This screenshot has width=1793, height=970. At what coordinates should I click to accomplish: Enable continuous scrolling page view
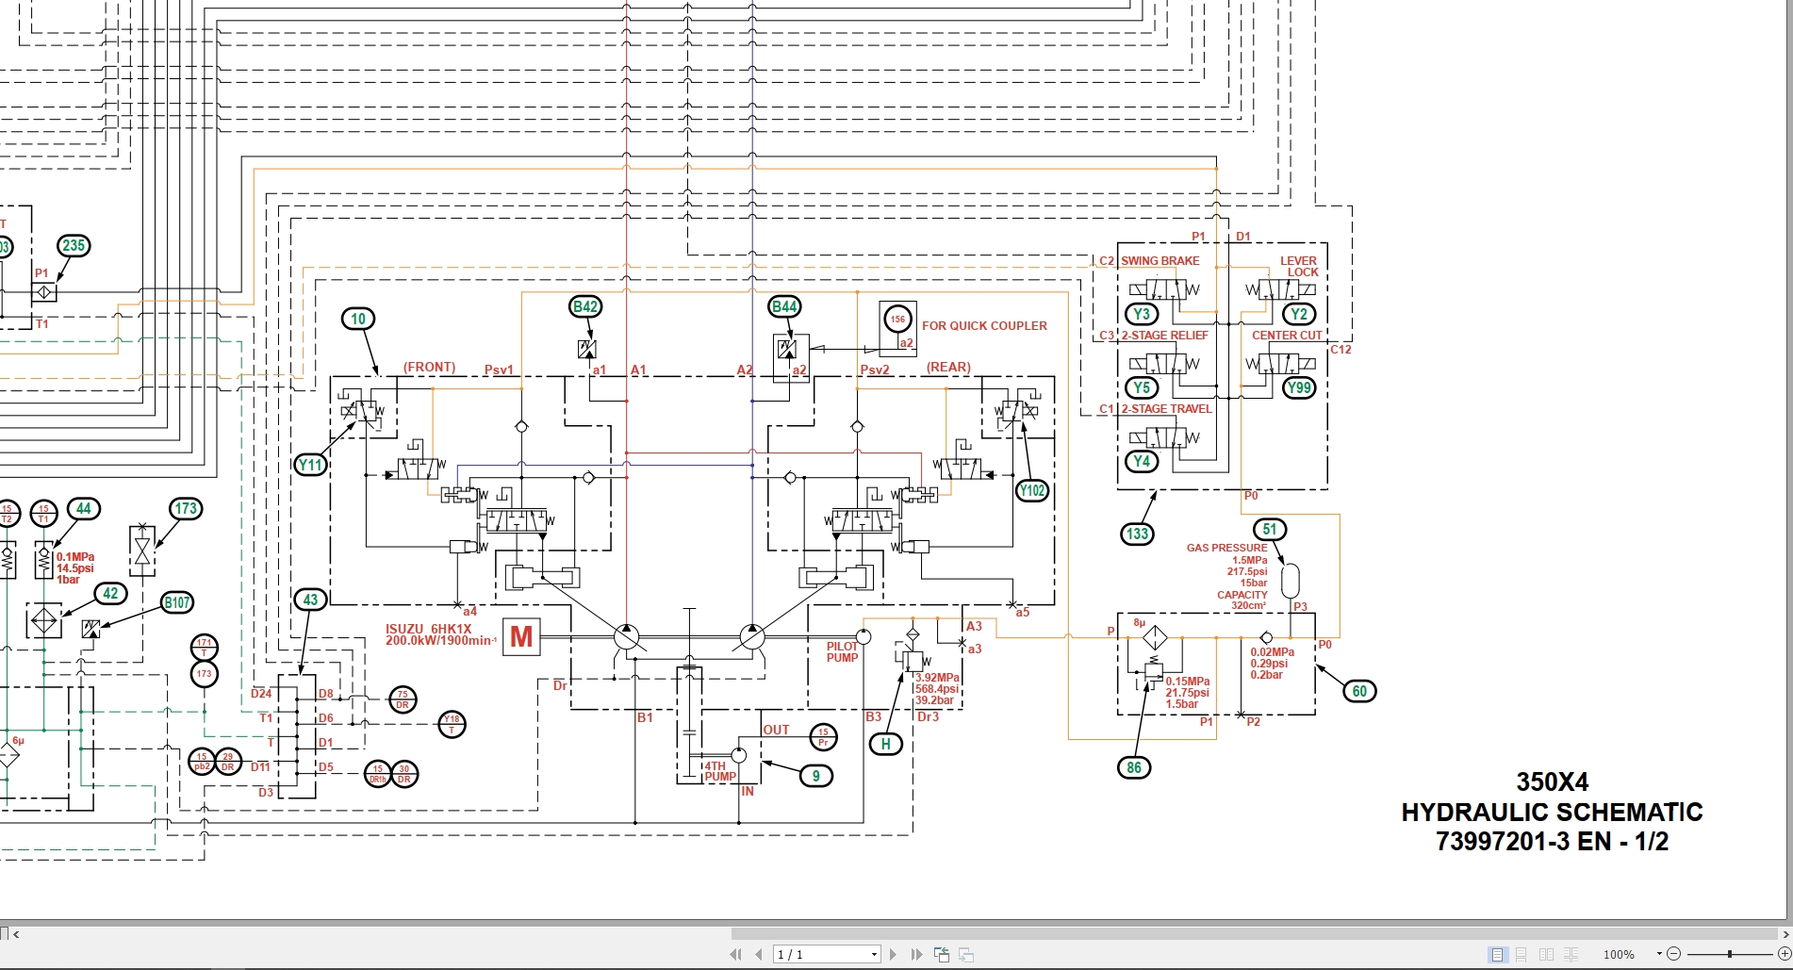coord(1519,954)
